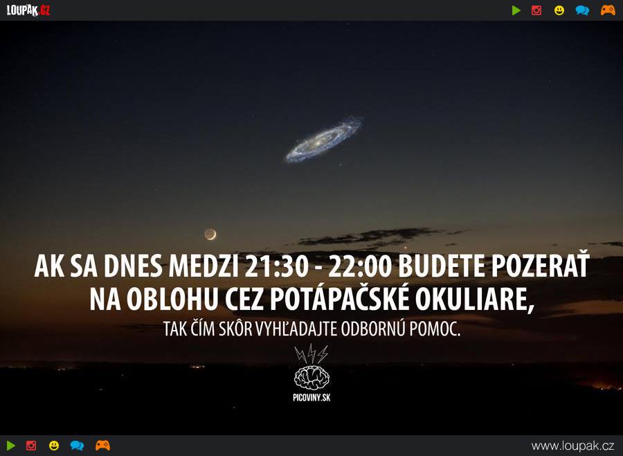Open the orange gamepad icon in header bar
This screenshot has width=623, height=456.
click(x=608, y=10)
